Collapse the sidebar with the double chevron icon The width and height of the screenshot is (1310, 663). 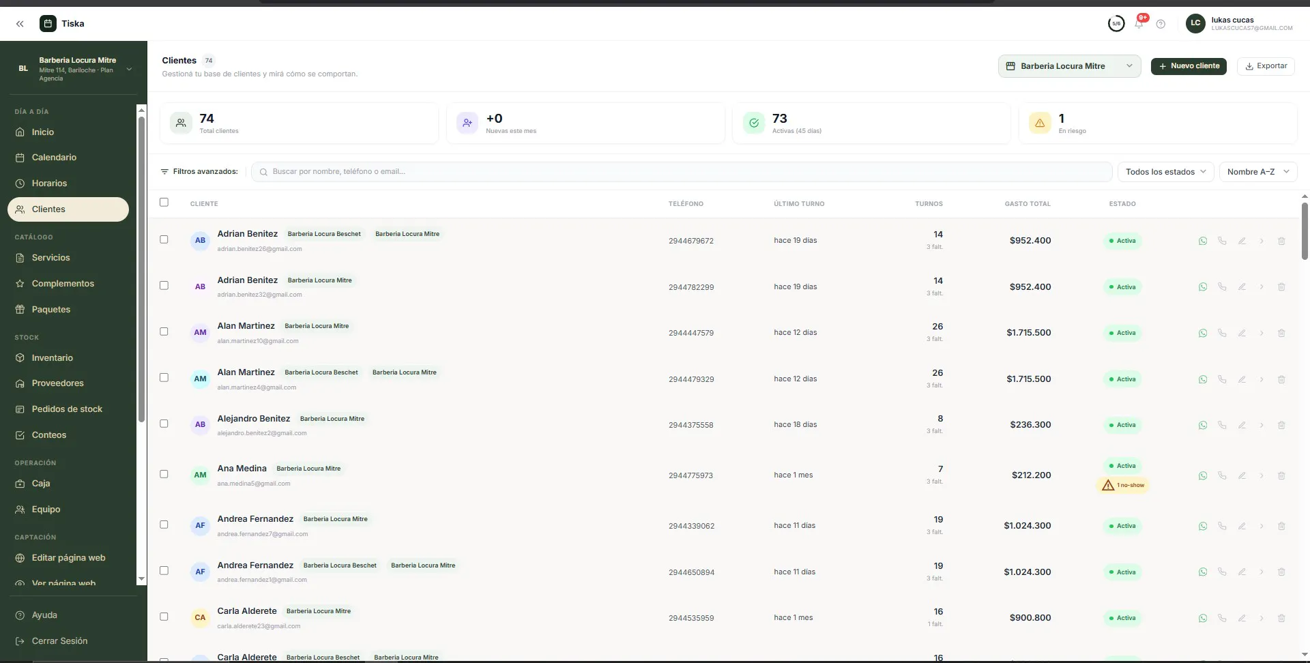tap(20, 24)
